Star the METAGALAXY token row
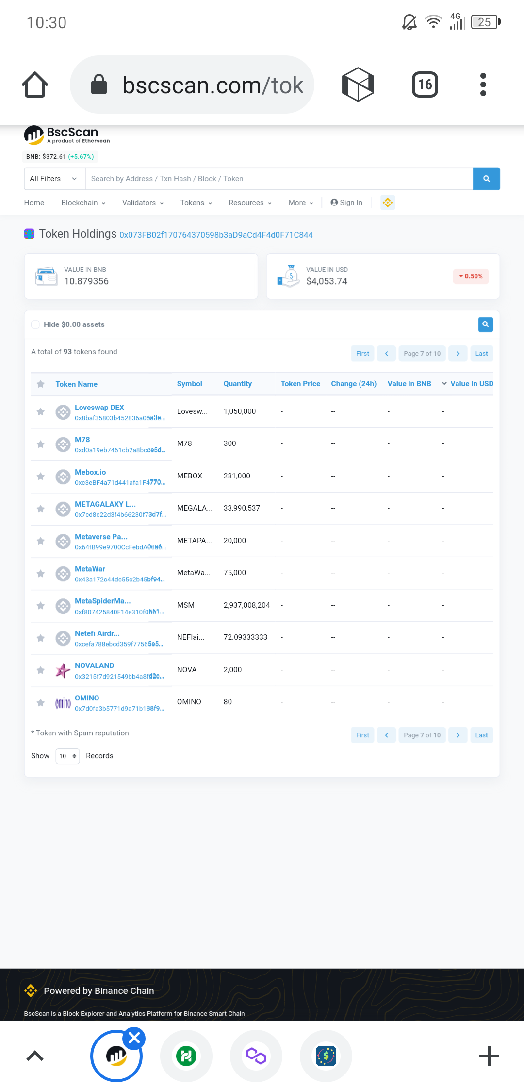This screenshot has height=1091, width=524. (41, 509)
